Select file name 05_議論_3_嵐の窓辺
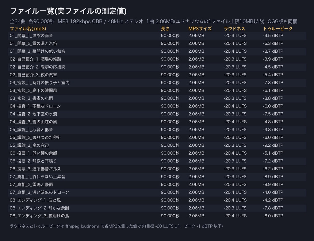Viewport: 314px width, 241px height. 29,145
